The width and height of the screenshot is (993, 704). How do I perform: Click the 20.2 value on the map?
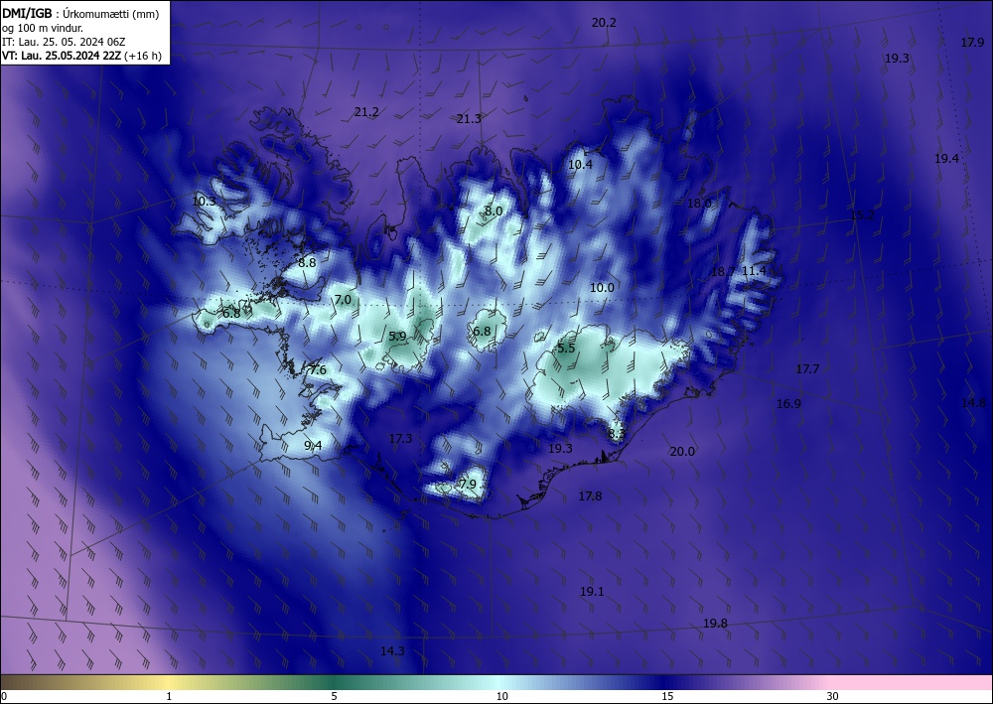pos(604,23)
